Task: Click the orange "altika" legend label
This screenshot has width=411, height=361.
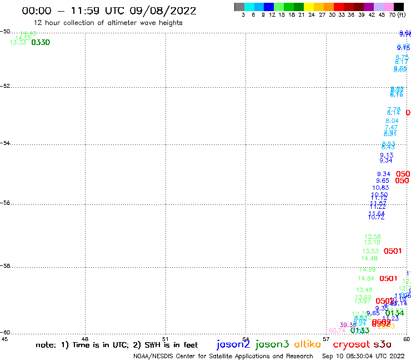Action: click(x=307, y=344)
